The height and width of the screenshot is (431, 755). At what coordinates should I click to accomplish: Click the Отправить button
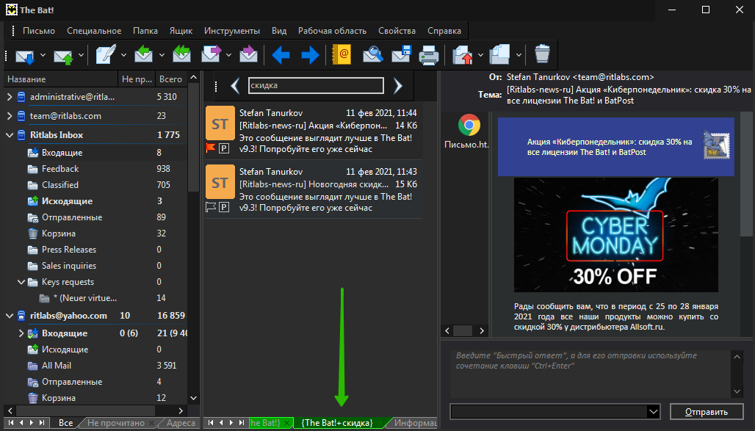point(707,412)
